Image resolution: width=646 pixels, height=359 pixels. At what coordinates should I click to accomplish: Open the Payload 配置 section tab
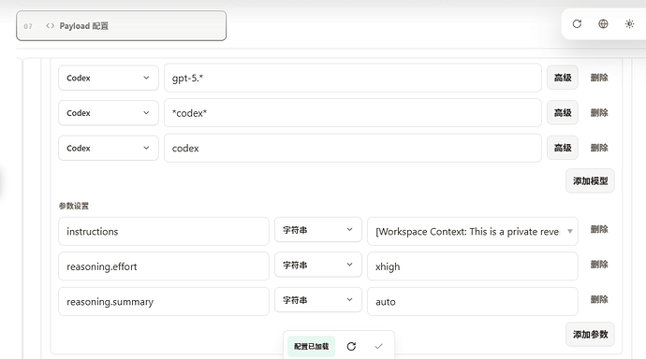(121, 26)
